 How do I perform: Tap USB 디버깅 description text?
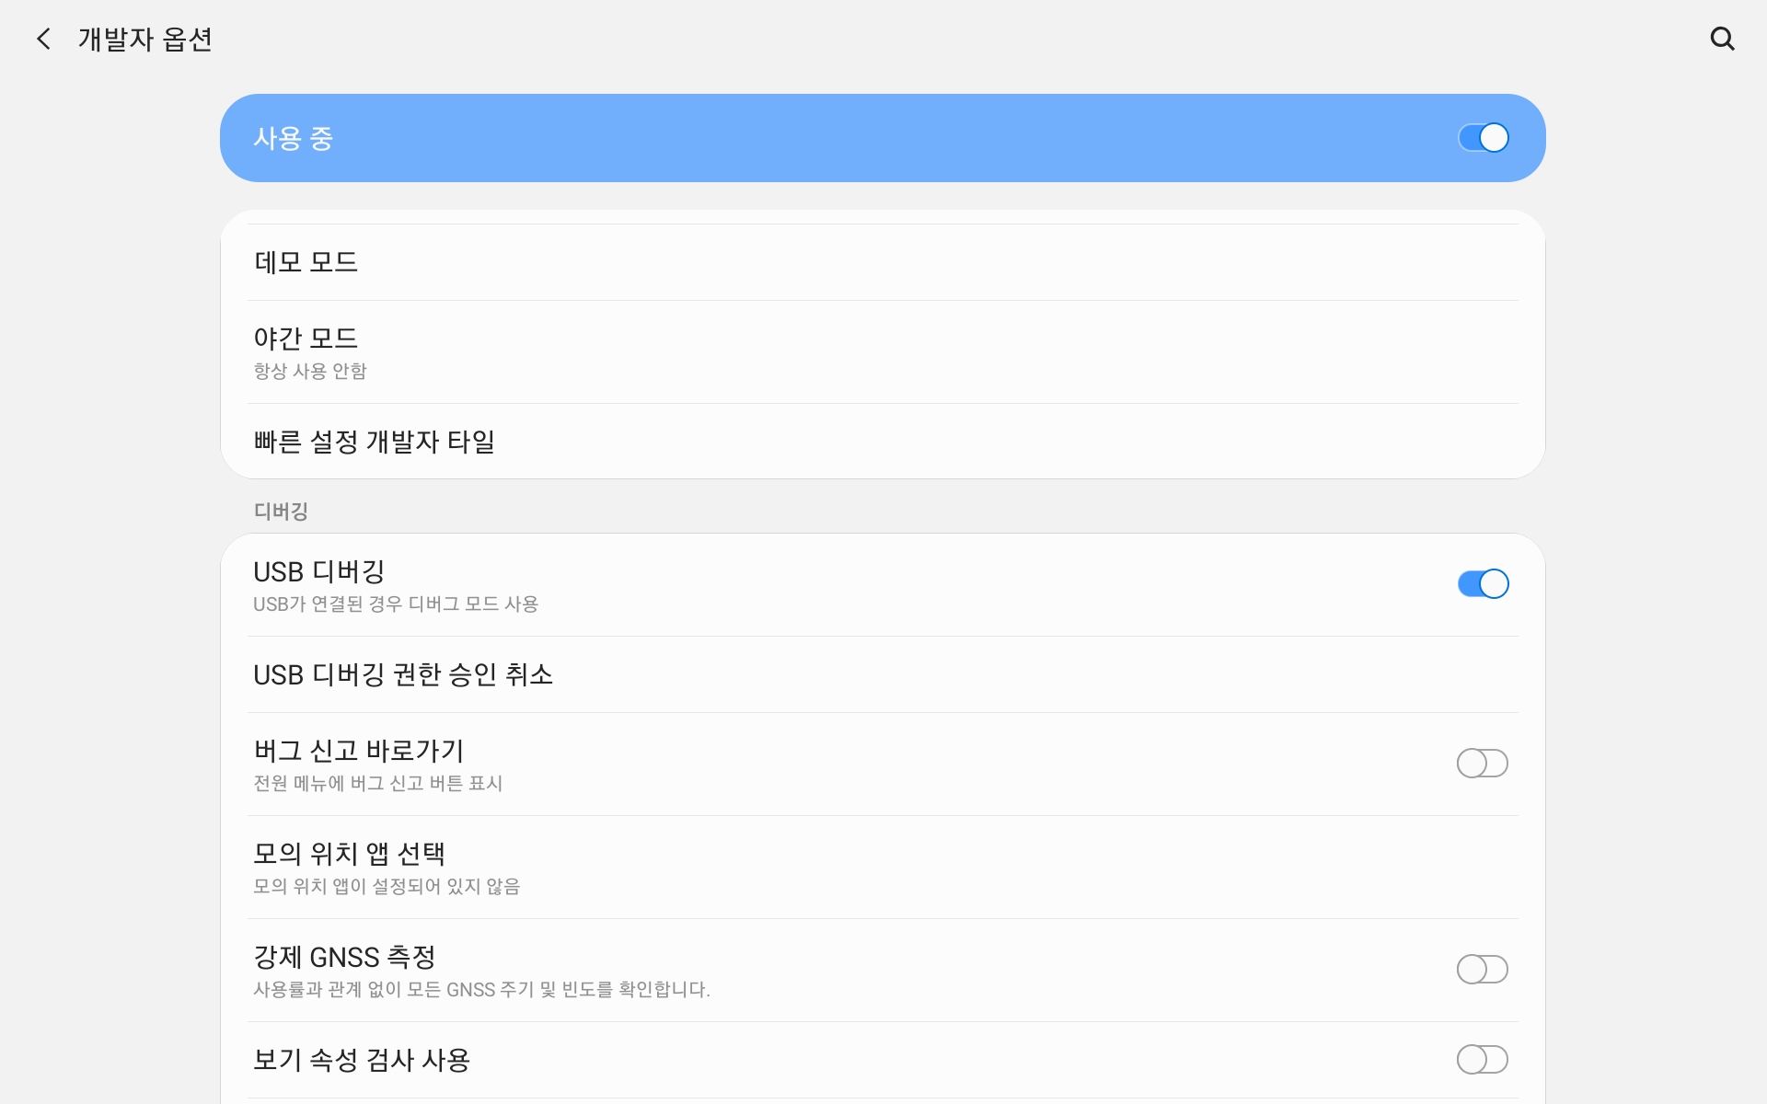pos(396,604)
